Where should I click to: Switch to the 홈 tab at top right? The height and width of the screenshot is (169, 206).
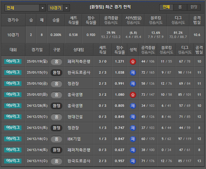coord(180,7)
